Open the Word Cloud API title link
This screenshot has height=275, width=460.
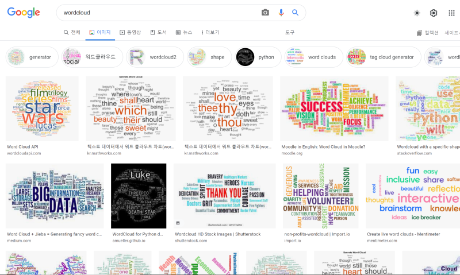point(22,147)
